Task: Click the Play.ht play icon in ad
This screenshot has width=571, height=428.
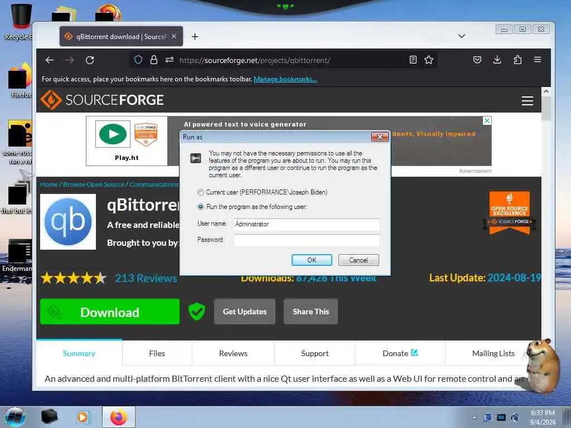Action: tap(113, 134)
